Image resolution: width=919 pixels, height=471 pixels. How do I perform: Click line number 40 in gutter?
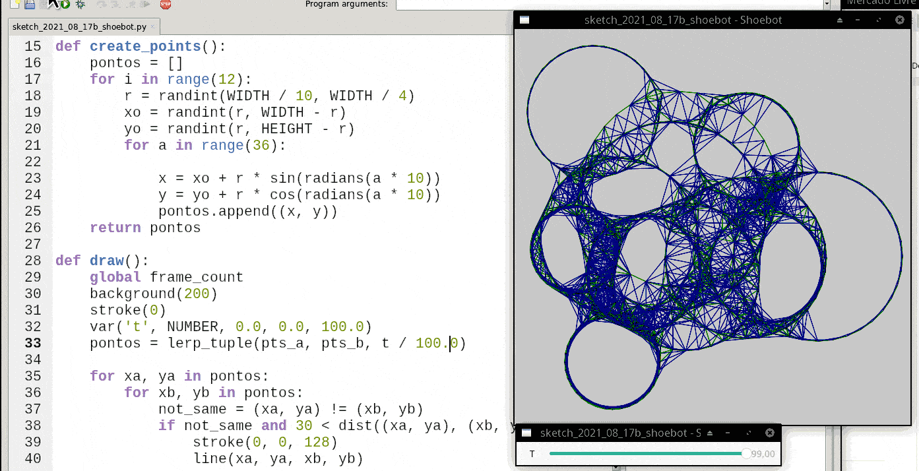(x=33, y=458)
